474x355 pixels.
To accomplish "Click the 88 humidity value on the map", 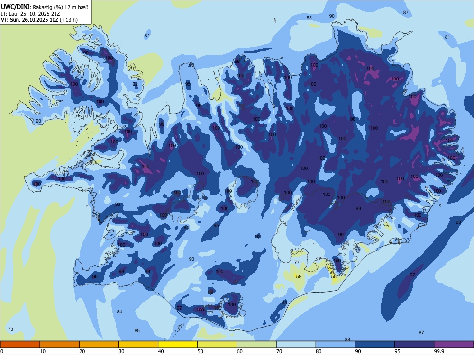I will click(x=347, y=339).
